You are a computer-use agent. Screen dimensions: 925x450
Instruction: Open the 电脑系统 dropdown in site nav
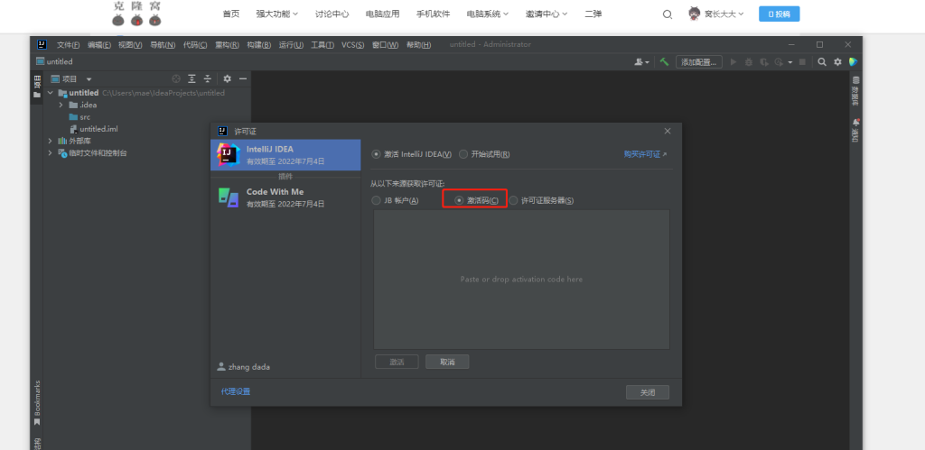487,14
